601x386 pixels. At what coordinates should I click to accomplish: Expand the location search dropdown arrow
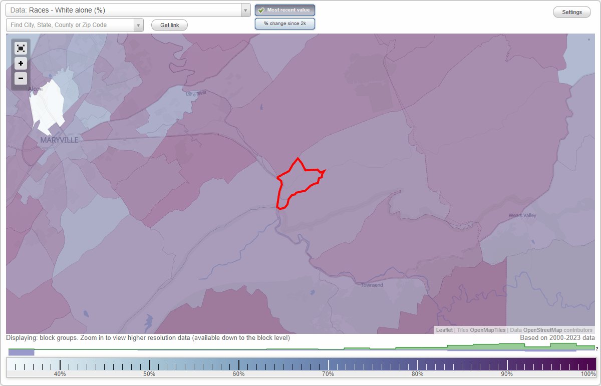(x=139, y=24)
